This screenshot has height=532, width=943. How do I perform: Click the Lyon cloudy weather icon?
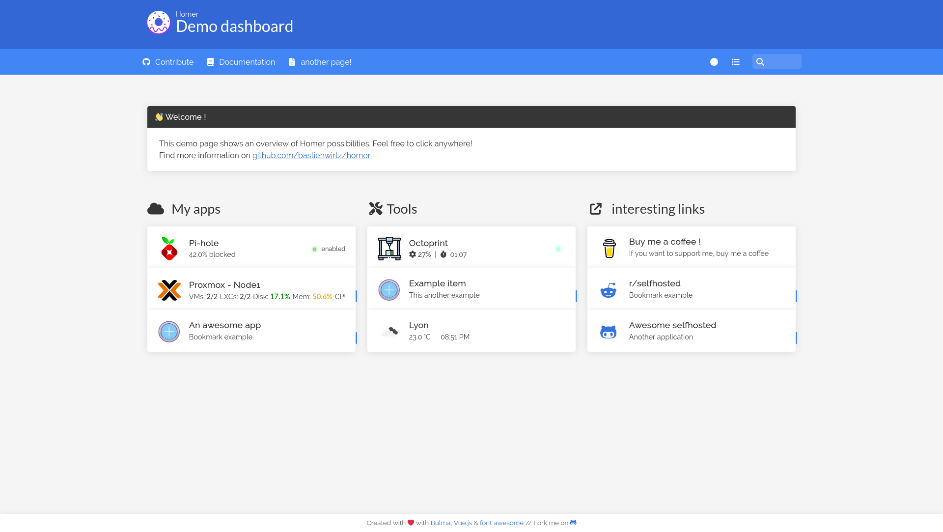pyautogui.click(x=390, y=332)
